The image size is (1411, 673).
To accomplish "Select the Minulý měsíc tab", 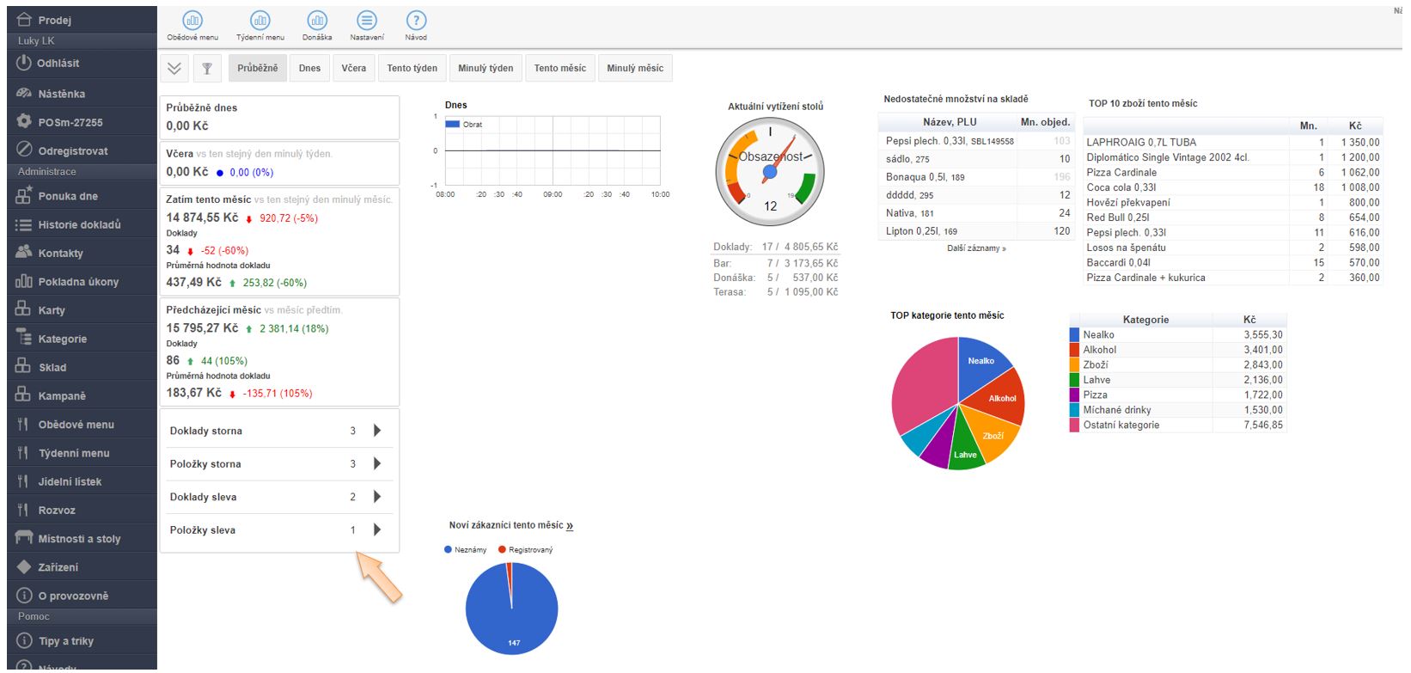I will (x=634, y=69).
